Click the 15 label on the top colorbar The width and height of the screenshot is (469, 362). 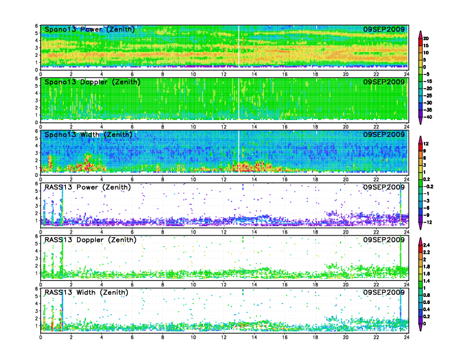(426, 46)
